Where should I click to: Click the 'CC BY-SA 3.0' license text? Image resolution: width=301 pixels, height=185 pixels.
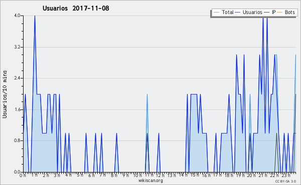coord(285,181)
